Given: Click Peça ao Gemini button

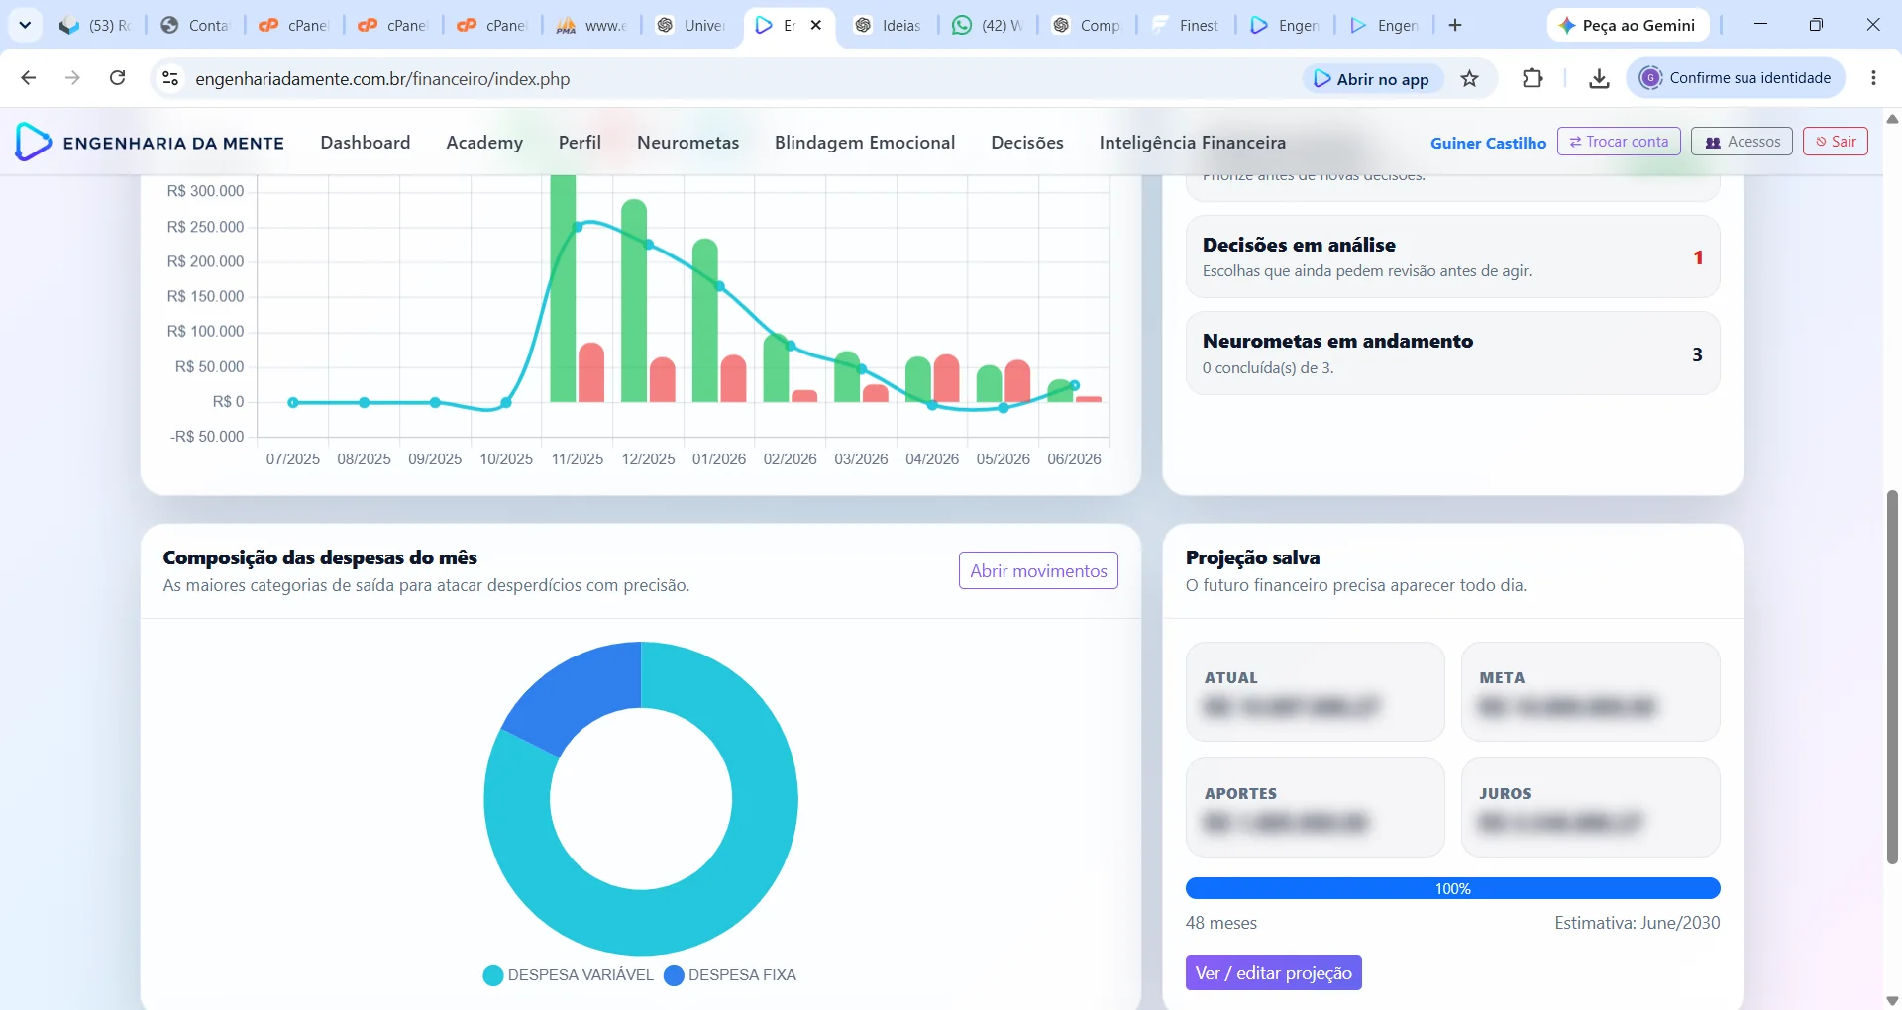Looking at the screenshot, I should click(1628, 25).
